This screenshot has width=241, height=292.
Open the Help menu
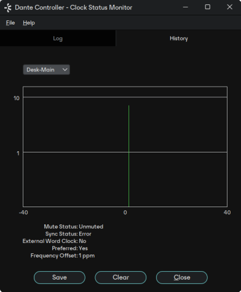click(x=29, y=23)
